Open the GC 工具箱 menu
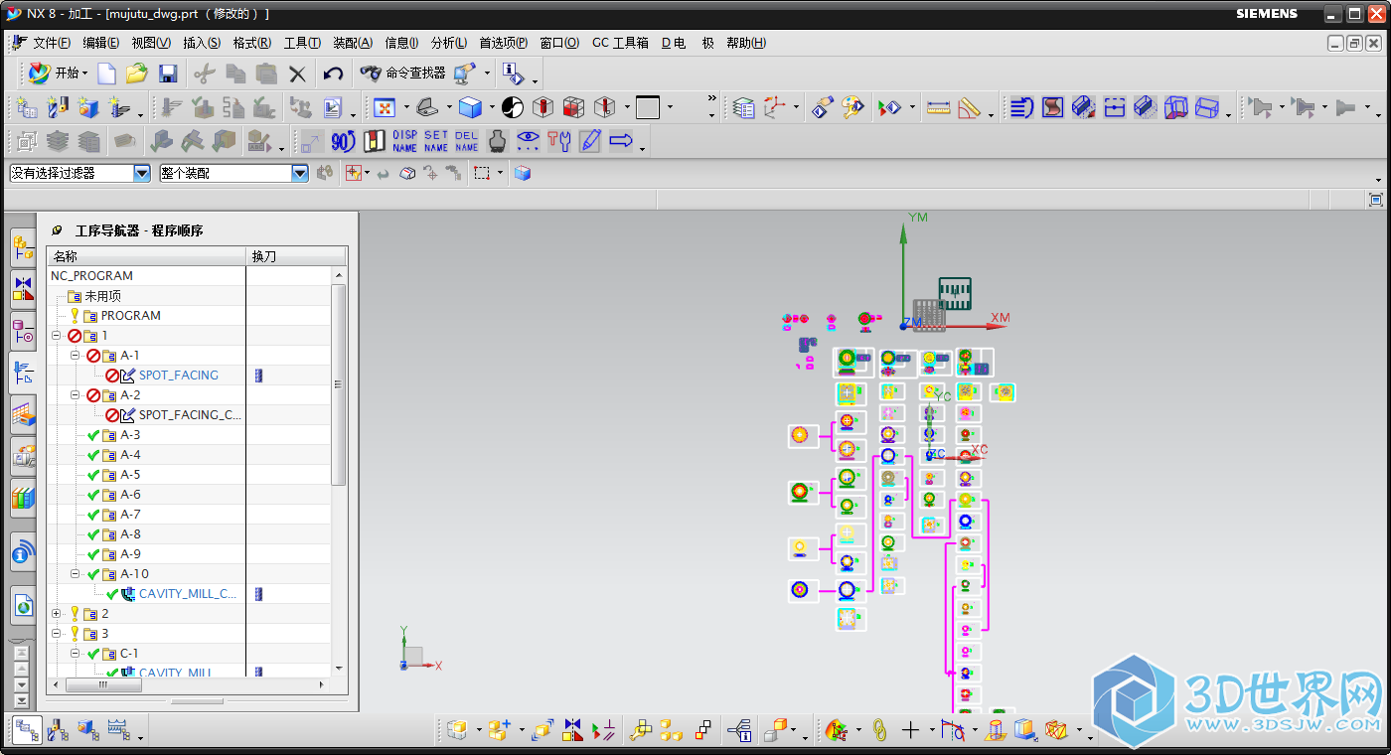Screen dimensions: 1391x755 (620, 43)
